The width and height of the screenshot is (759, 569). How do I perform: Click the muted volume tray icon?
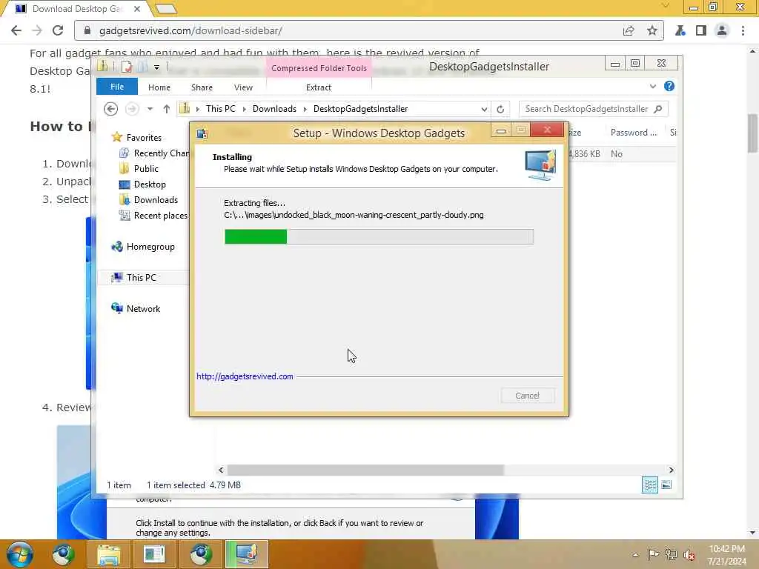(x=689, y=554)
